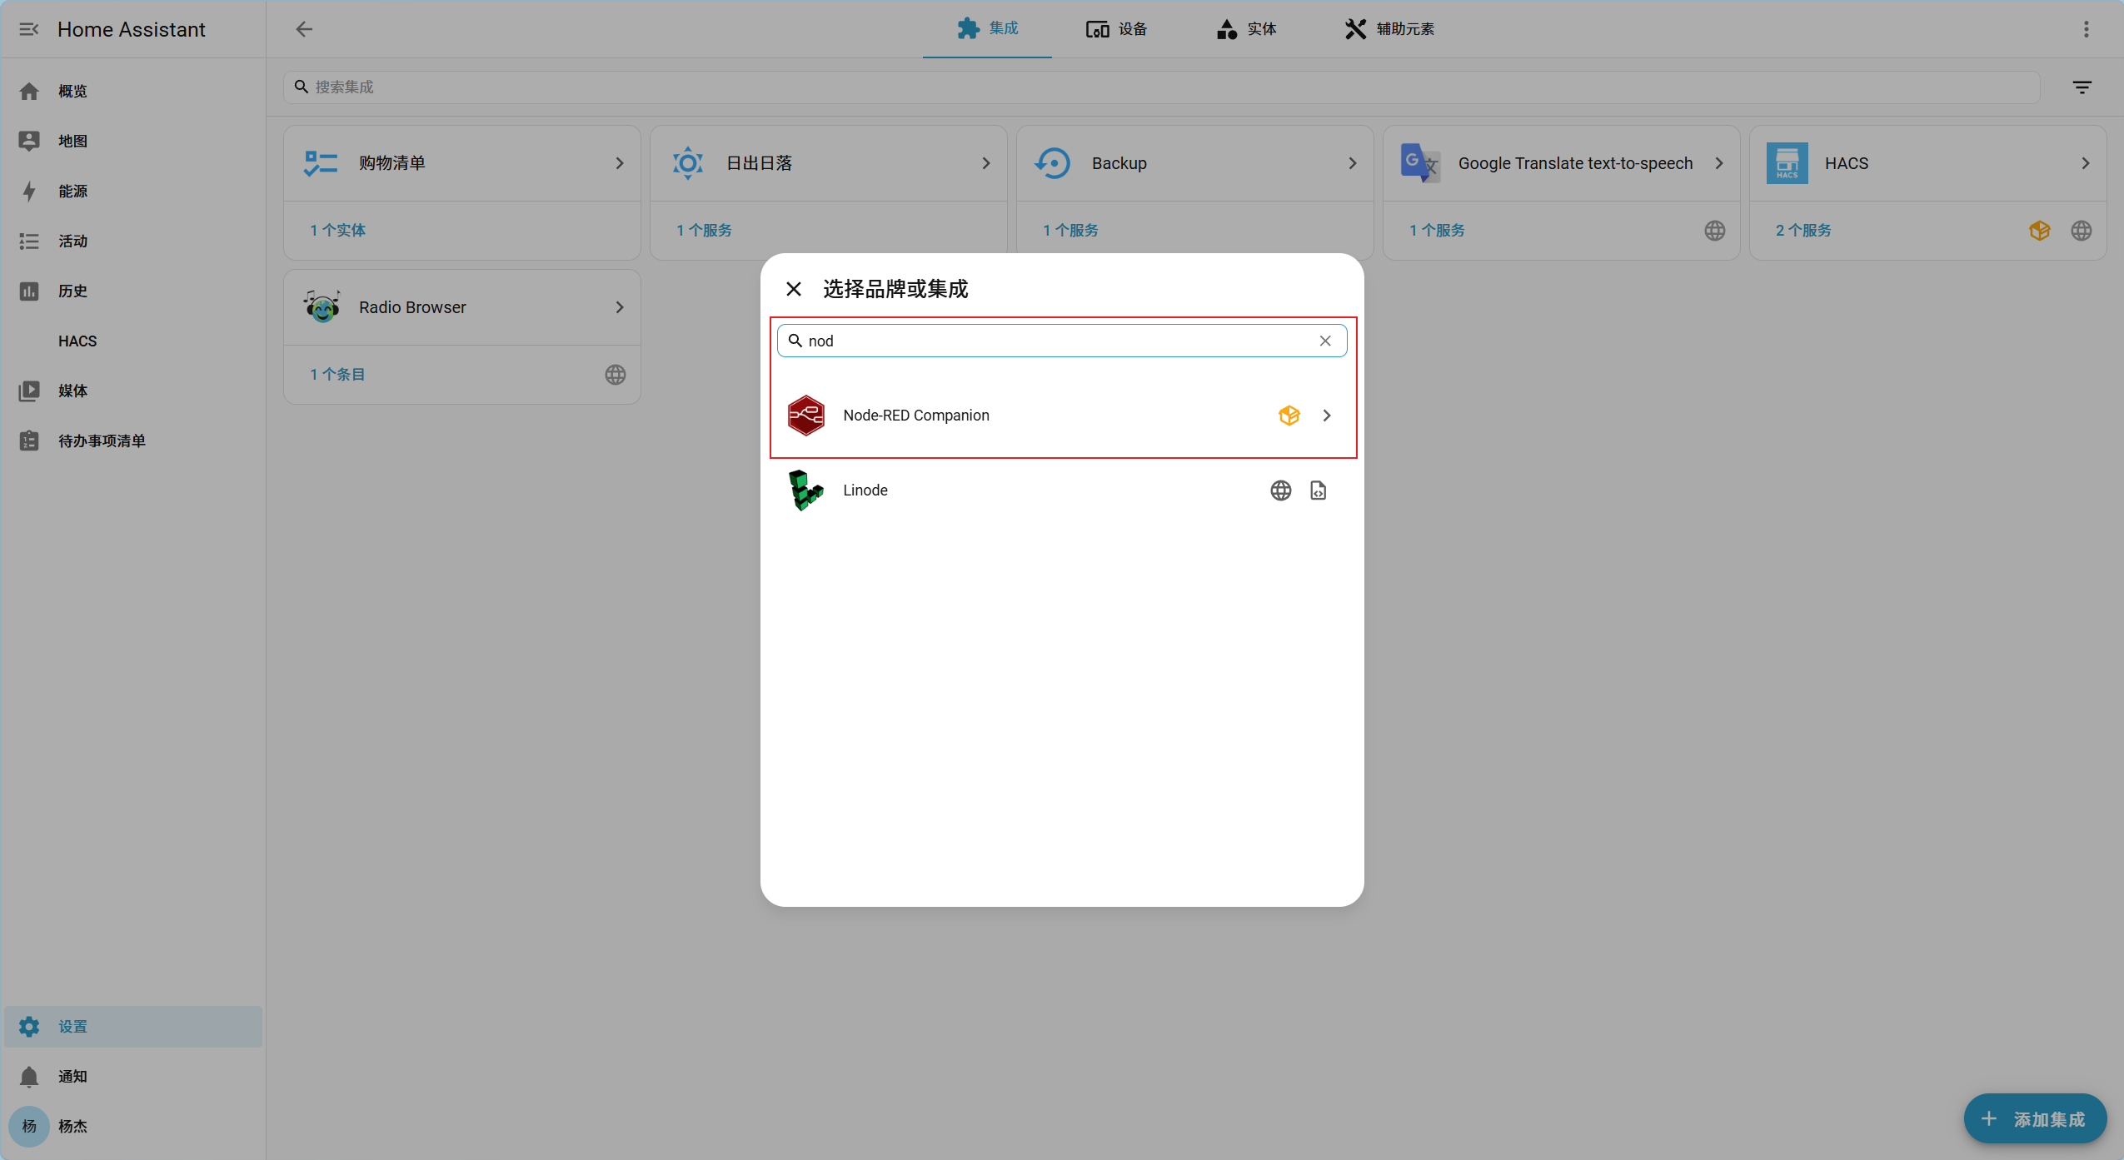
Task: Open the filter icon beside search
Action: [2082, 87]
